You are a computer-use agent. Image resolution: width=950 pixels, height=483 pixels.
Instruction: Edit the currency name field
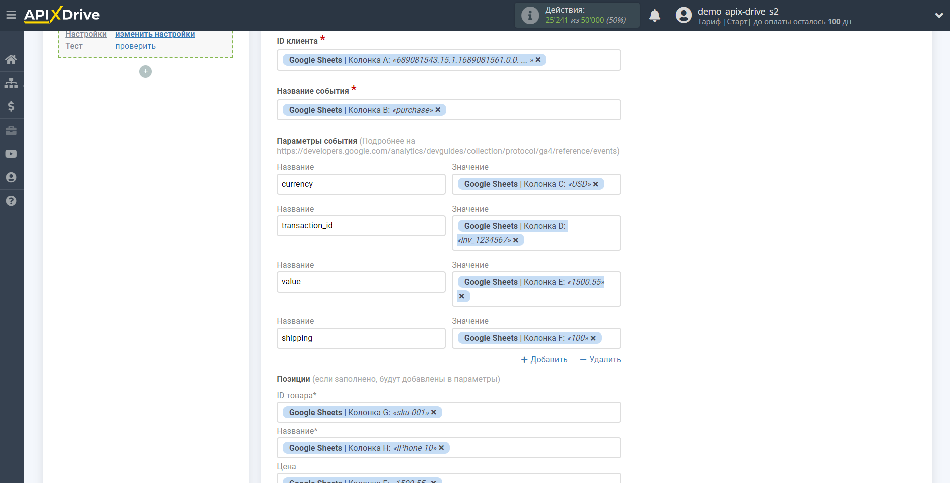[x=361, y=184]
